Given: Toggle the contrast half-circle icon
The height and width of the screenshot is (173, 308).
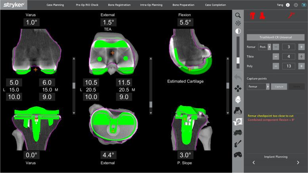Looking at the screenshot, I should 238,31.
